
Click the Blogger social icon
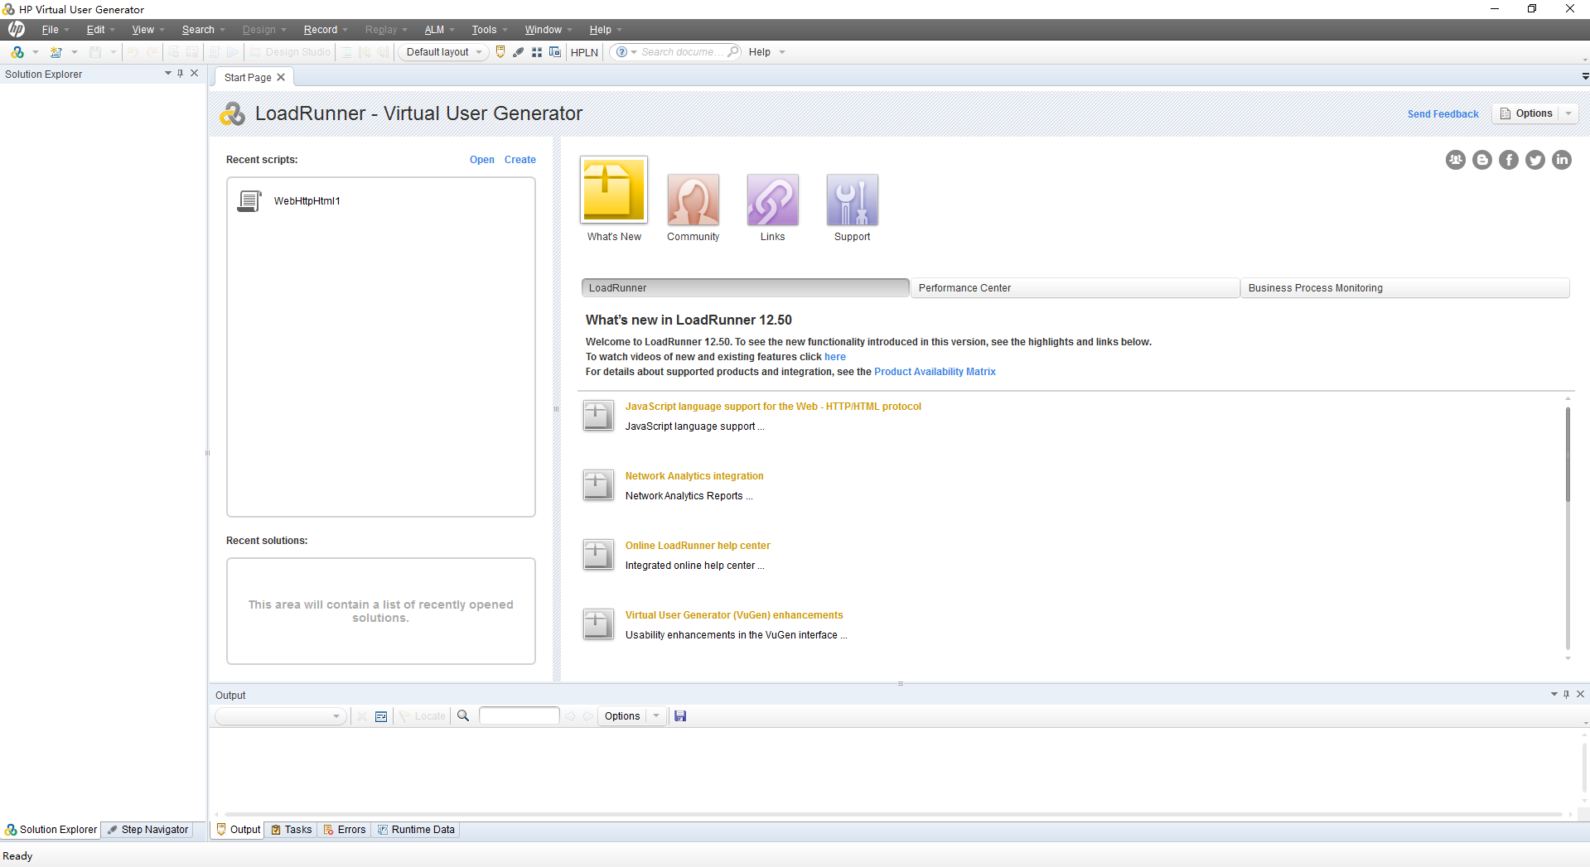(1482, 160)
